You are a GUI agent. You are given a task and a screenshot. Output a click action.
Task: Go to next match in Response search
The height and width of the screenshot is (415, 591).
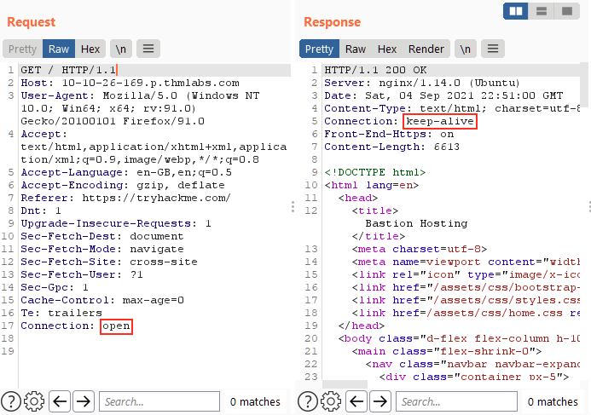coord(380,401)
